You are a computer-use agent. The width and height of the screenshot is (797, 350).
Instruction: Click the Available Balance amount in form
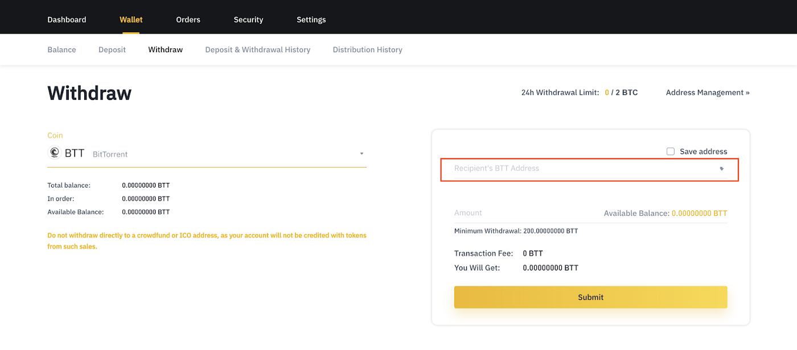point(699,214)
